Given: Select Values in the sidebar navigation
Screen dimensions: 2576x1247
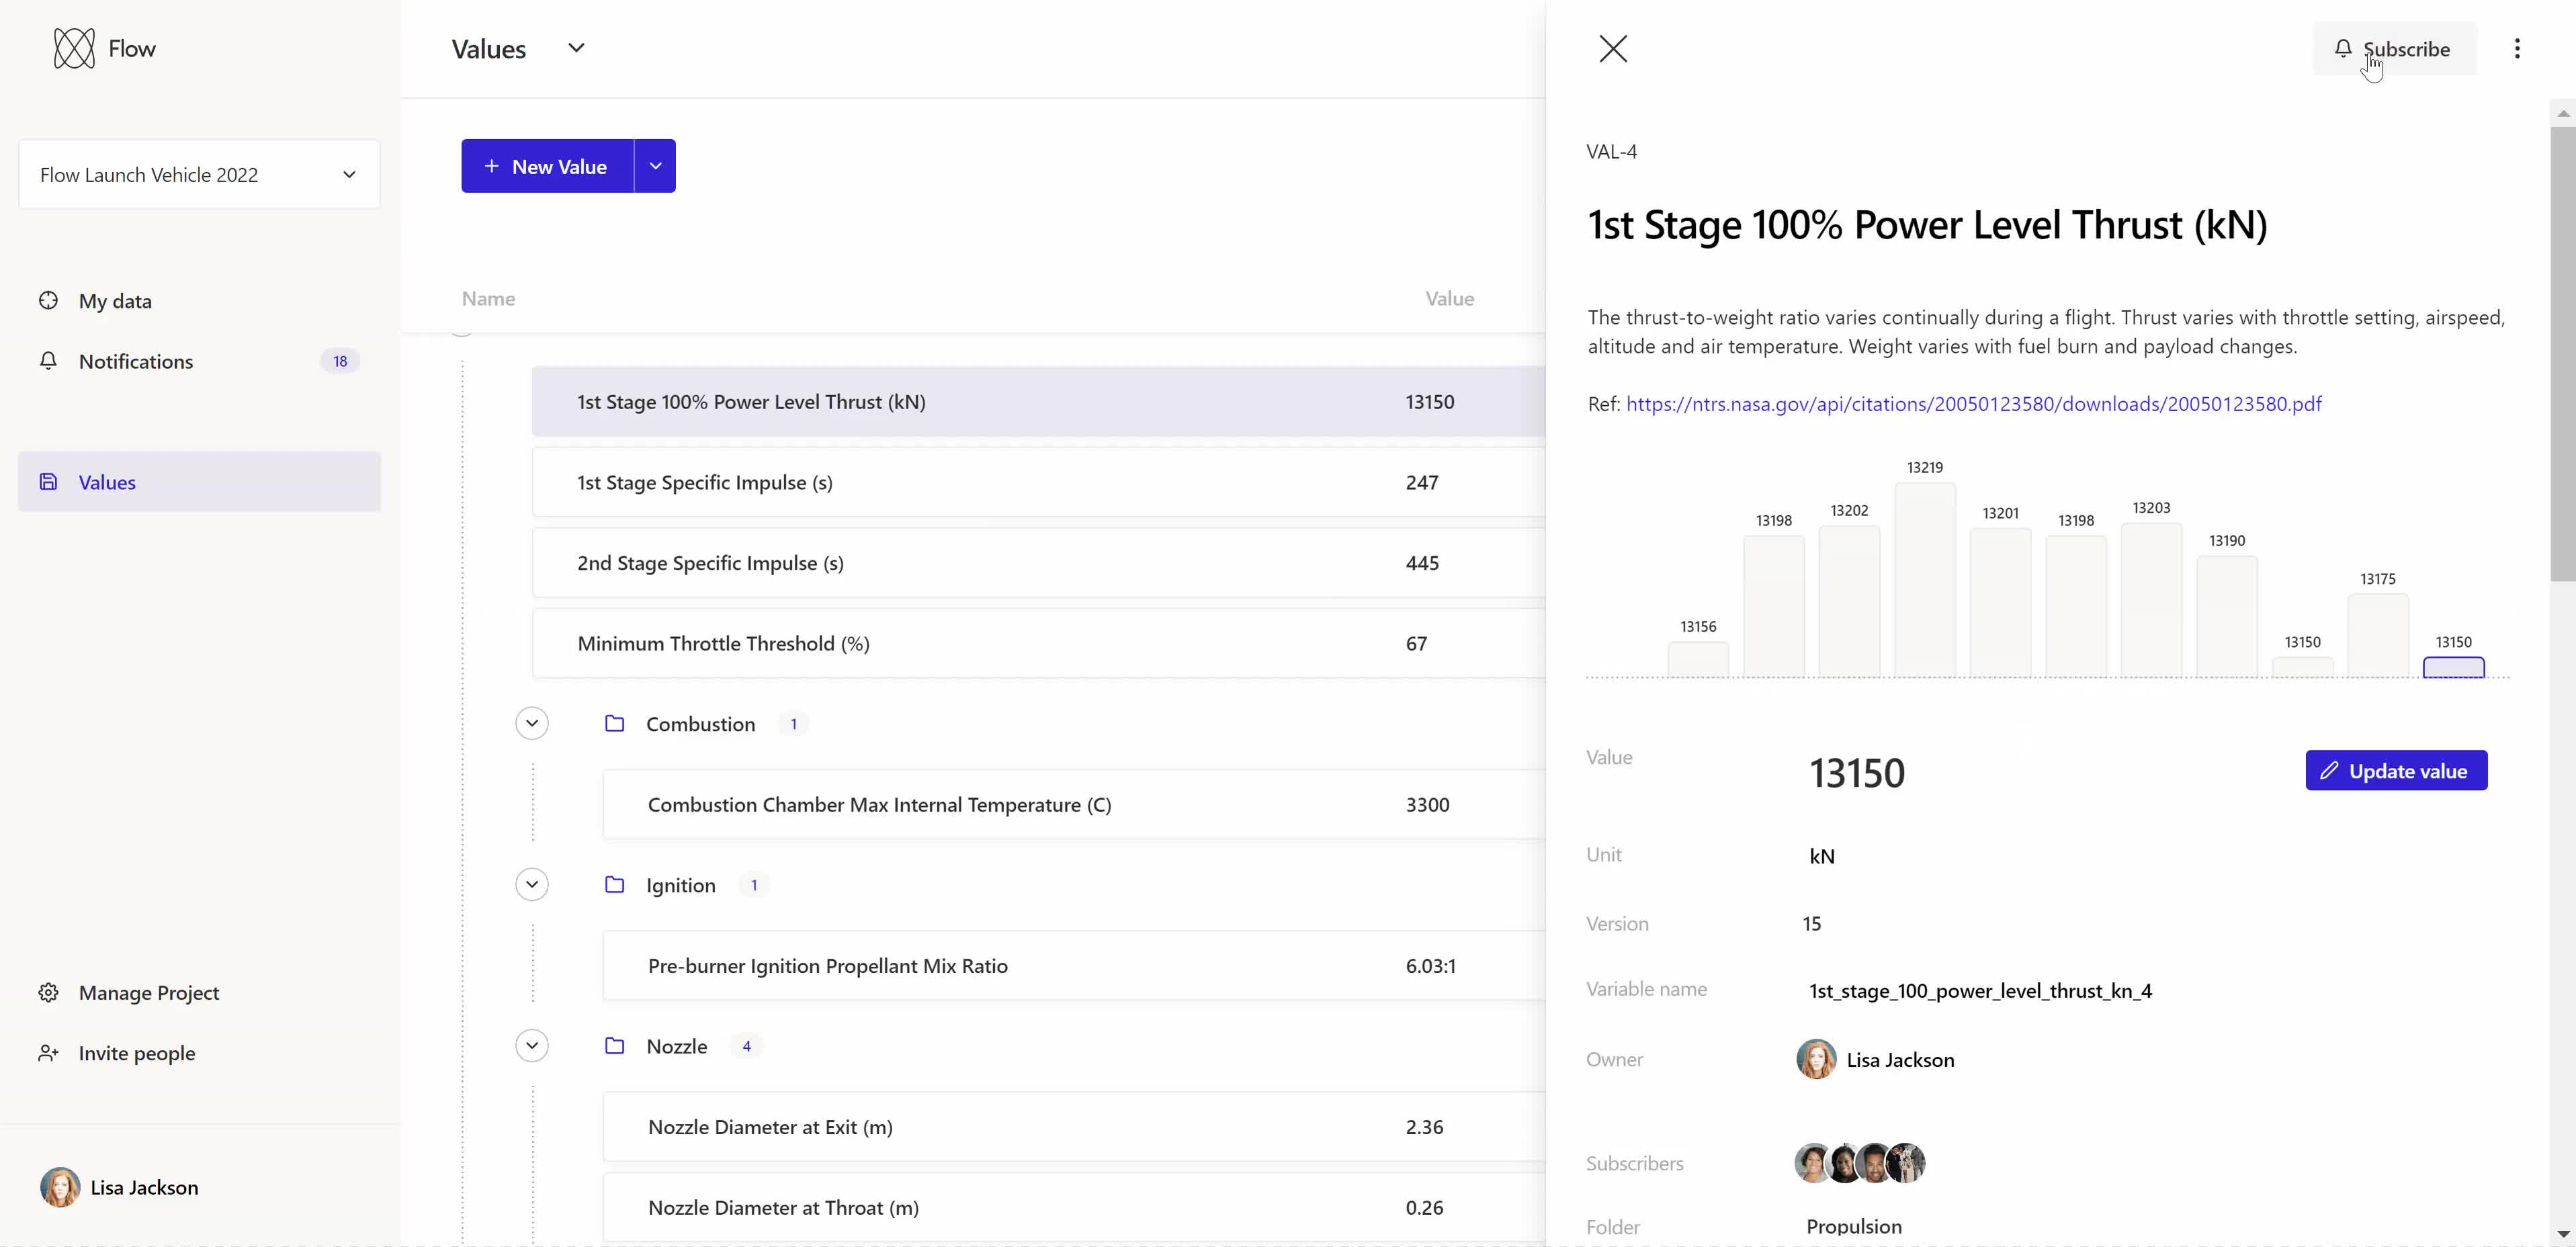Looking at the screenshot, I should (x=107, y=481).
